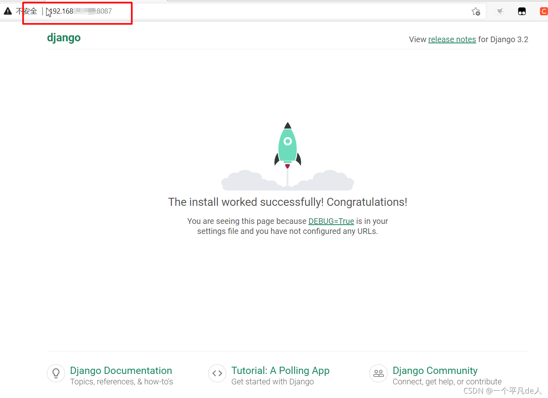This screenshot has height=398, width=548.
Task: Click the not-secure warning triangle icon
Action: pyautogui.click(x=8, y=11)
